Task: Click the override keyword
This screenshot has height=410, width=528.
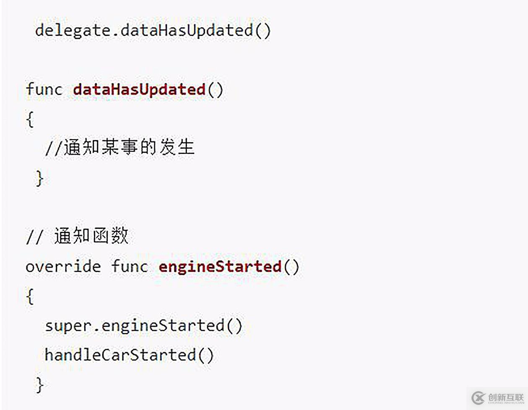Action: pos(63,266)
